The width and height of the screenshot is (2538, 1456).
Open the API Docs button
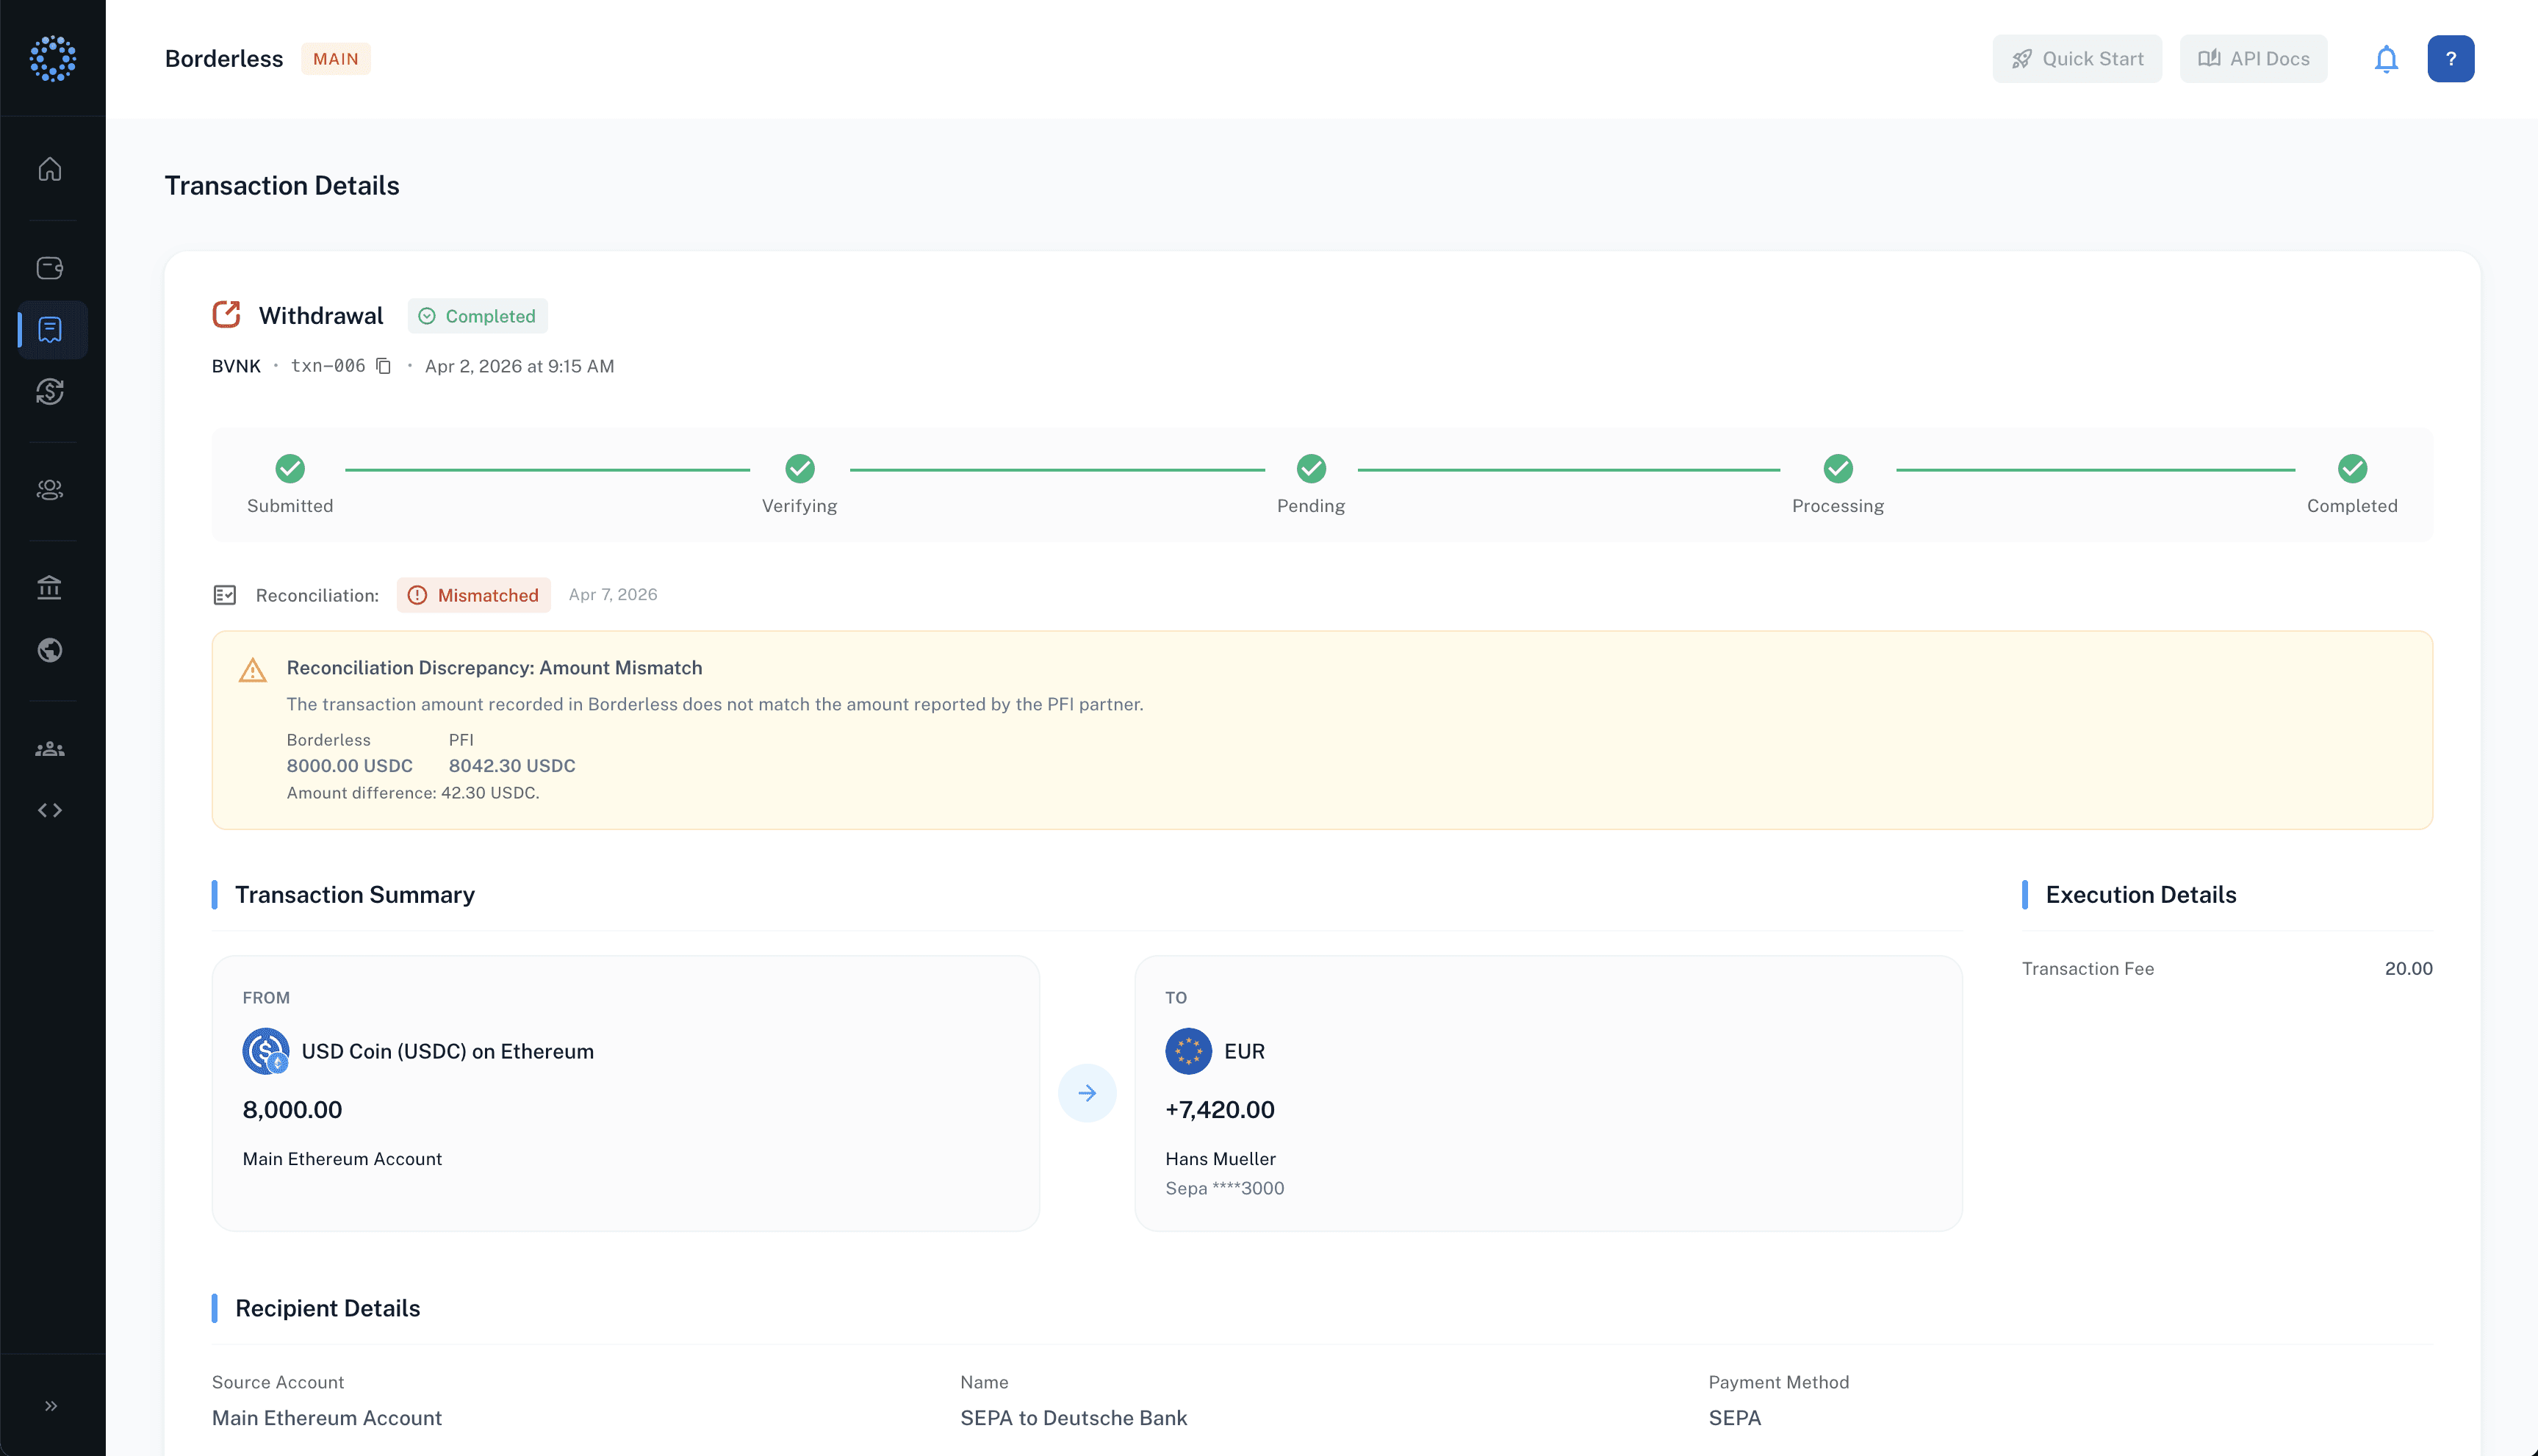pos(2253,59)
